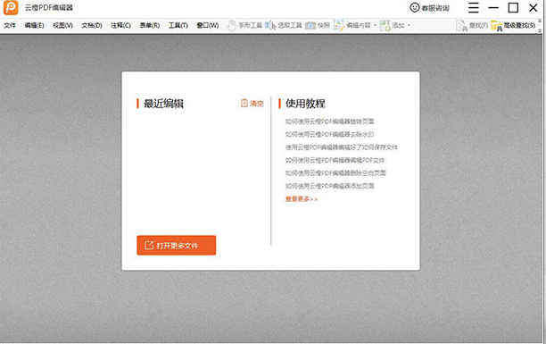Click the Add (添加) tool
Viewport: 546px width, 344px height.
[x=392, y=26]
